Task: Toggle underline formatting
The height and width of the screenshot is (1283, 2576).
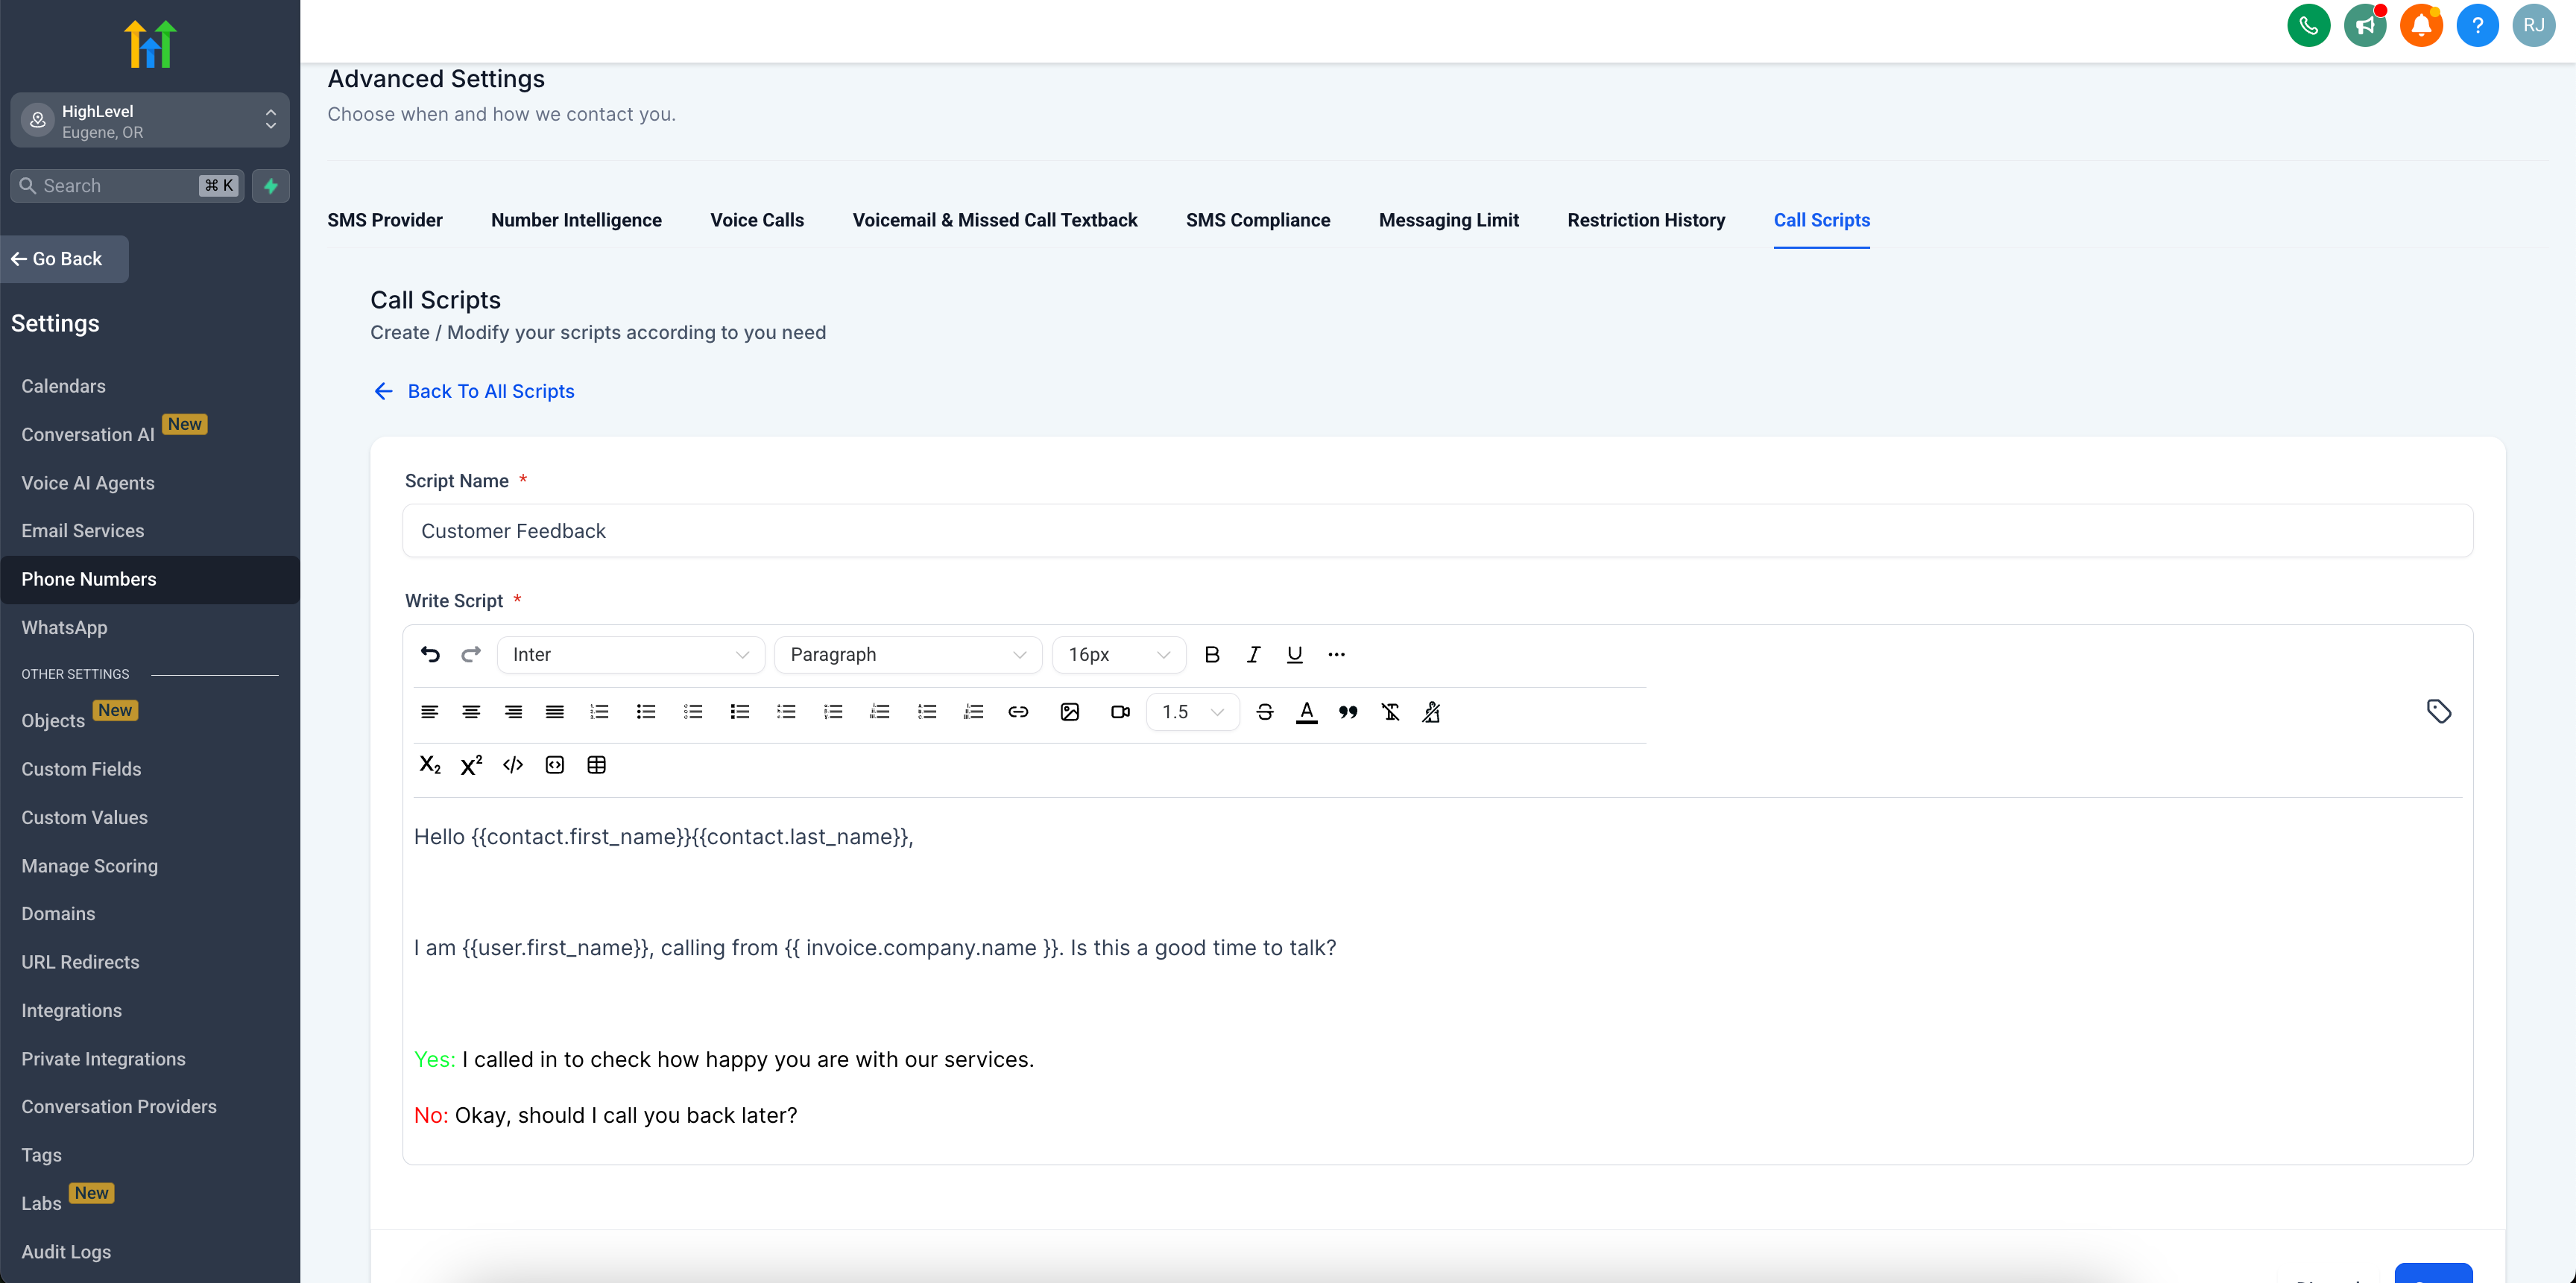Action: click(x=1295, y=654)
